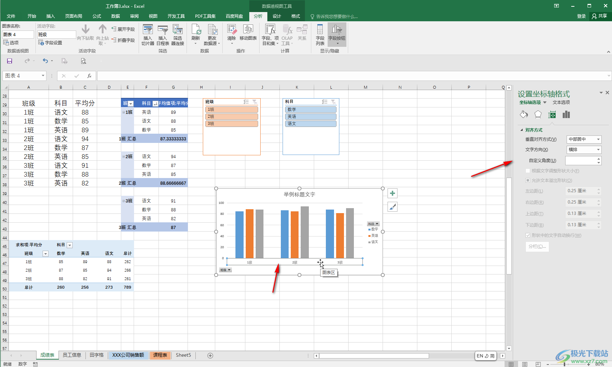Toggle 允许文本溢出形状 checkbox

coord(528,180)
